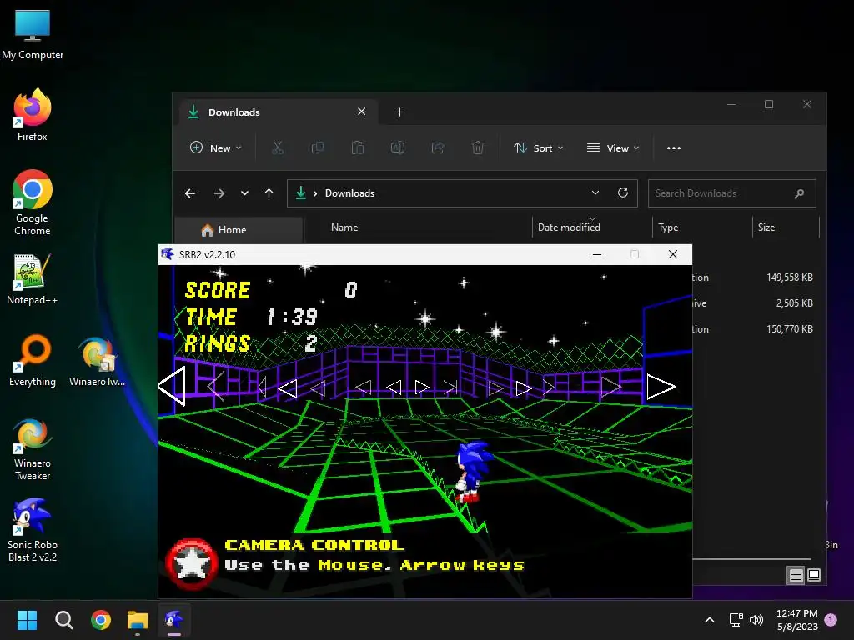
Task: Sort files by Date modified column
Action: tap(569, 227)
